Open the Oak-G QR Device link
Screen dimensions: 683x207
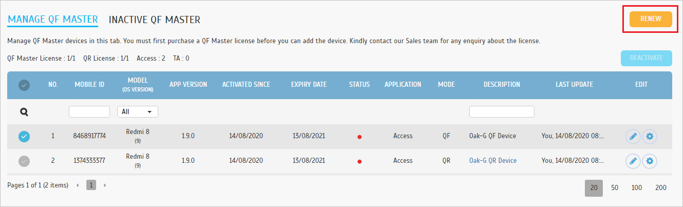coord(493,161)
